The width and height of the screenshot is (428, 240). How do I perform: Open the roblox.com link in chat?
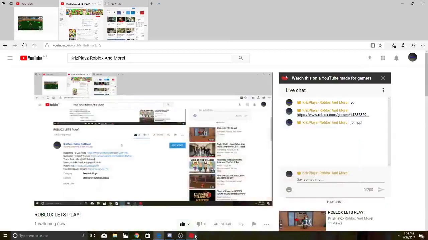pyautogui.click(x=333, y=115)
